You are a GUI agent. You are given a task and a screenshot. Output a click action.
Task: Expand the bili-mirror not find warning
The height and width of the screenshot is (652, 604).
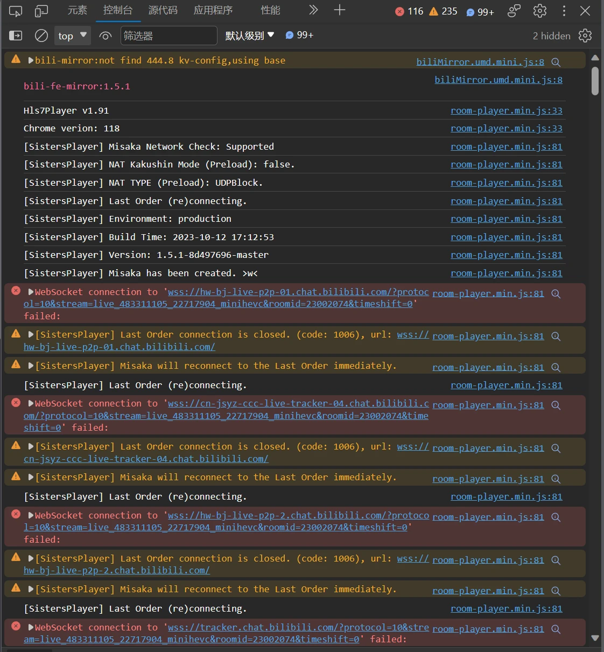tap(31, 60)
